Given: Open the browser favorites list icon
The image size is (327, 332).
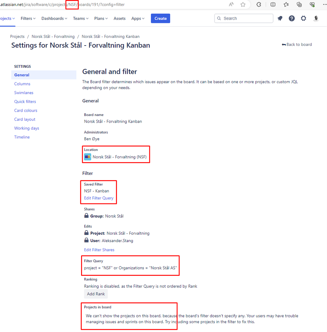Looking at the screenshot, I should [286, 4].
